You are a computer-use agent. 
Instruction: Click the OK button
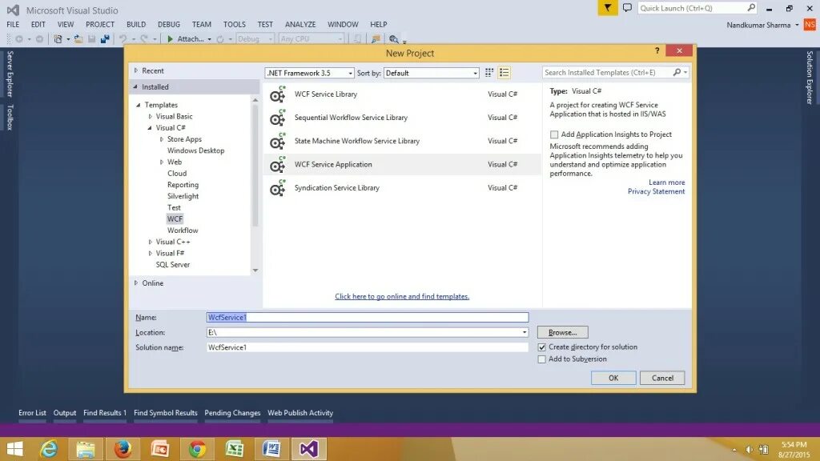point(613,378)
